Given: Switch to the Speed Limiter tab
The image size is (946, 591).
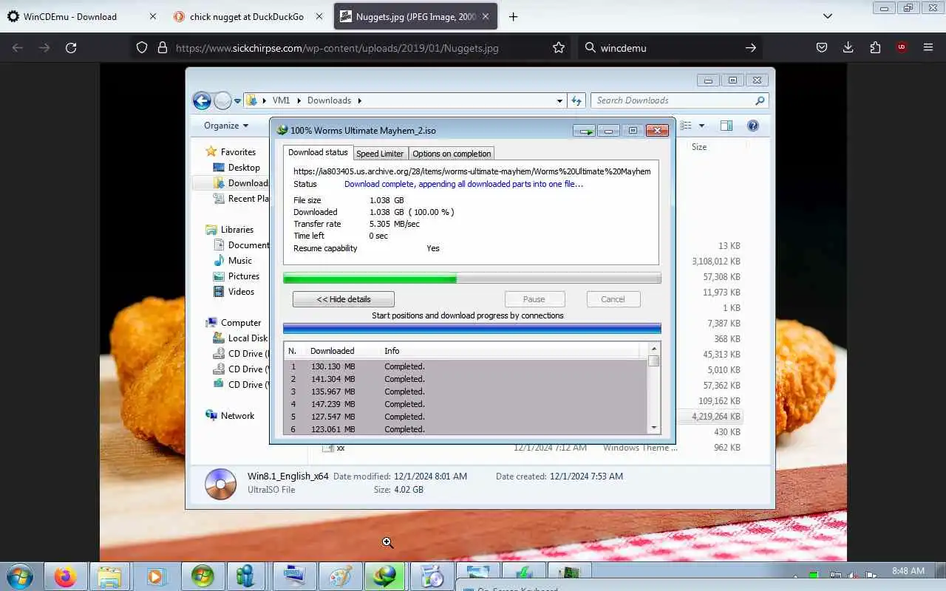Looking at the screenshot, I should coord(380,154).
